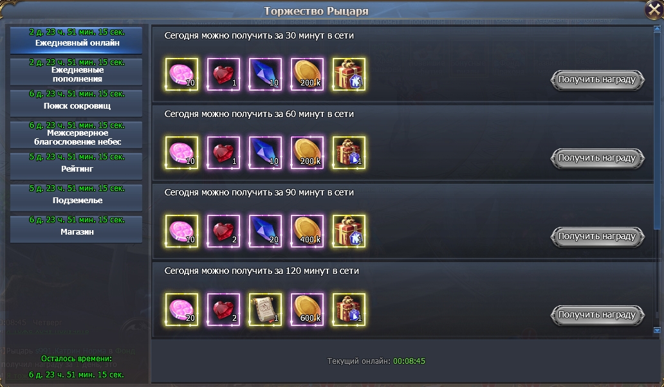Click pink candy icon in 30-minute reward row
Screen dimensions: 664x387
181,75
